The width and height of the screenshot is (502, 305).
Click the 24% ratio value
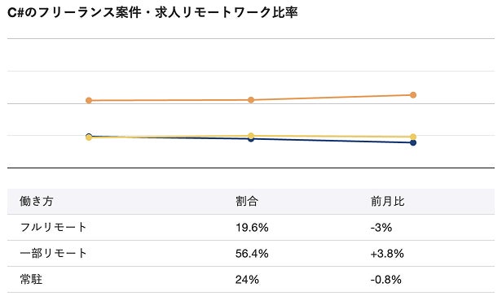[247, 280]
